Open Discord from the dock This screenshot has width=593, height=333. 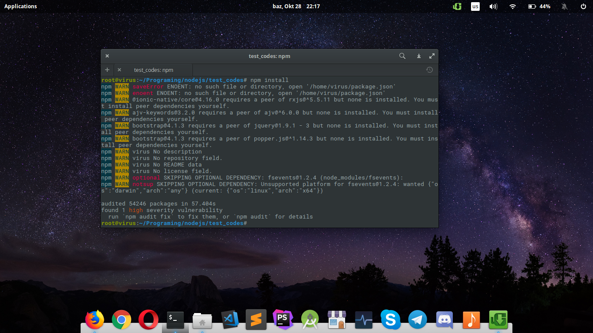445,320
